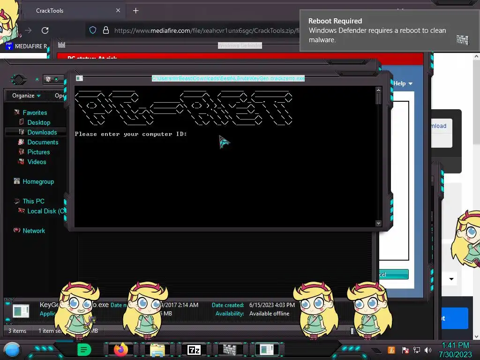Select Videos in Explorer navigation pane
Image resolution: width=480 pixels, height=360 pixels.
point(37,162)
